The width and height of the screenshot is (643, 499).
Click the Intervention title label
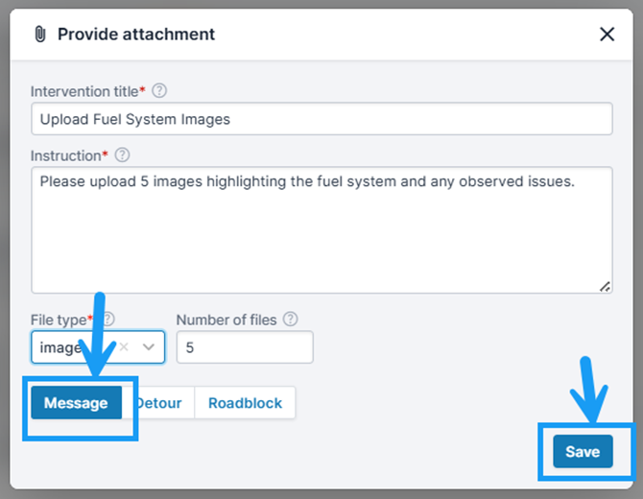coord(84,91)
